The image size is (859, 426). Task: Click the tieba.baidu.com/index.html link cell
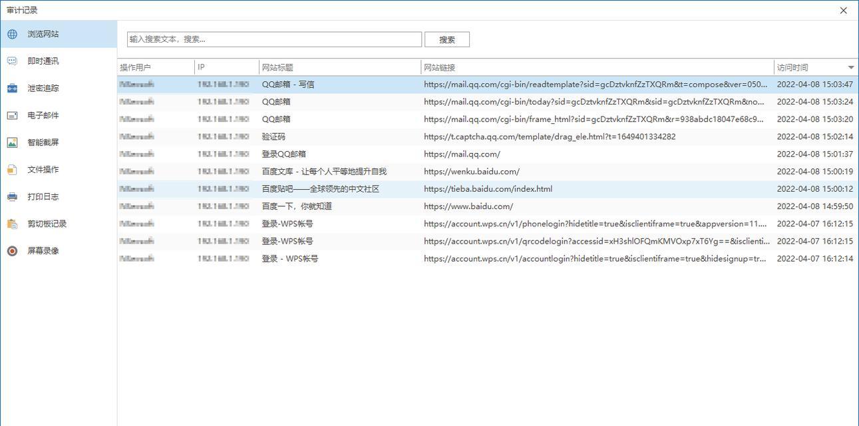pos(488,189)
